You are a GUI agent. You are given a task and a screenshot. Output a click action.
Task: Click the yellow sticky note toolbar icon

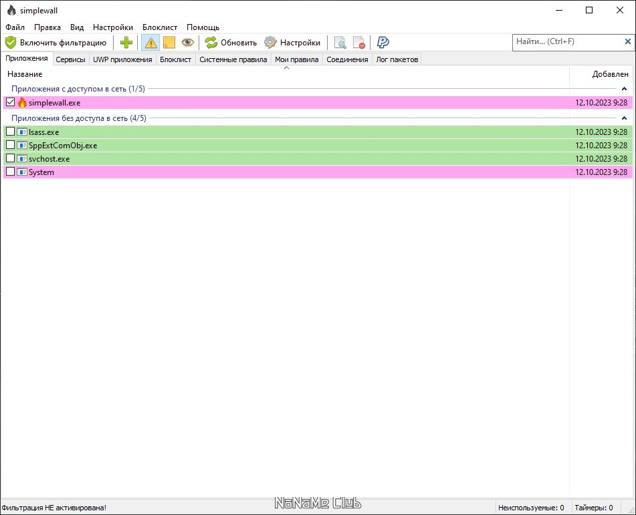point(169,43)
